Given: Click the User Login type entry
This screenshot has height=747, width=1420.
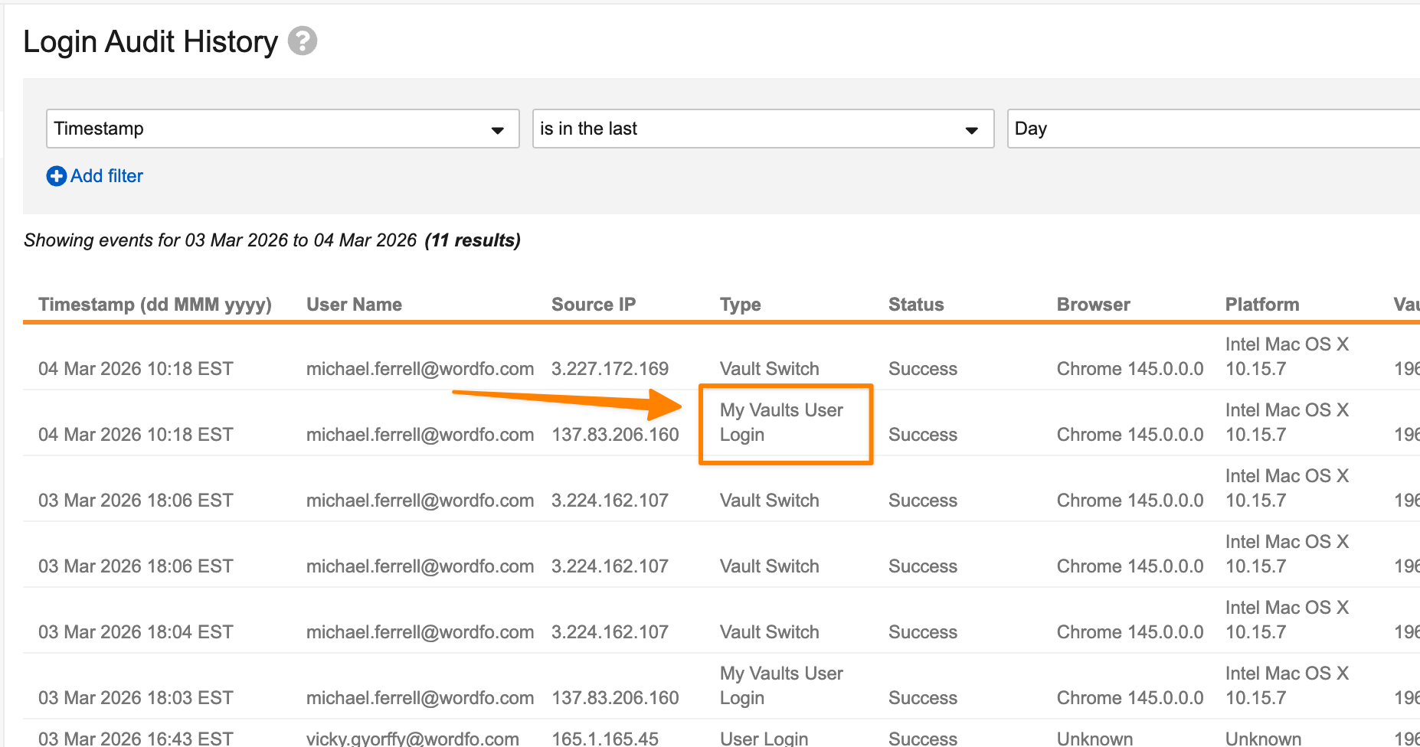Looking at the screenshot, I should pyautogui.click(x=764, y=739).
